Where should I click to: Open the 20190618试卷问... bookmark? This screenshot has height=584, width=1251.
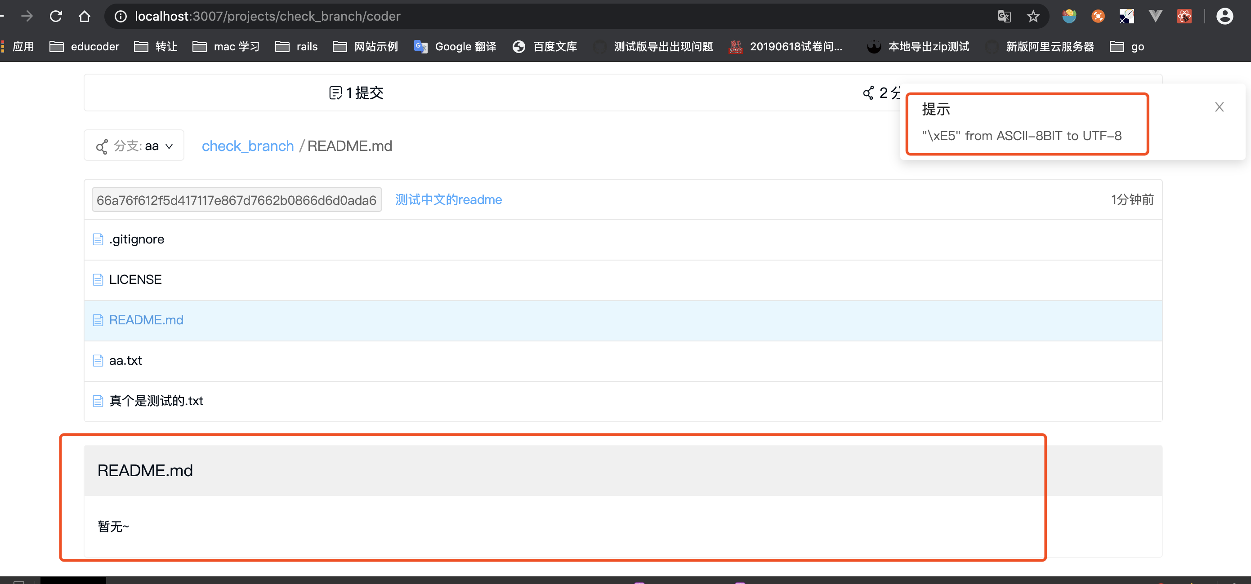785,47
